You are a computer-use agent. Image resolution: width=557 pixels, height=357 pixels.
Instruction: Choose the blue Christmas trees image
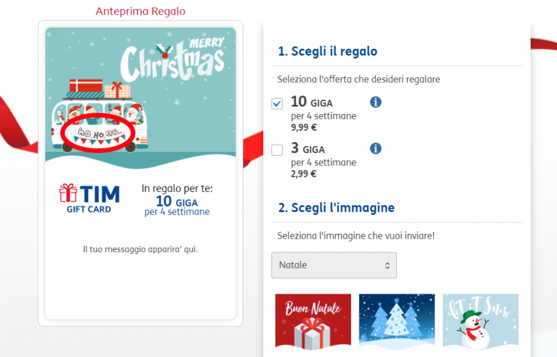pos(397,321)
